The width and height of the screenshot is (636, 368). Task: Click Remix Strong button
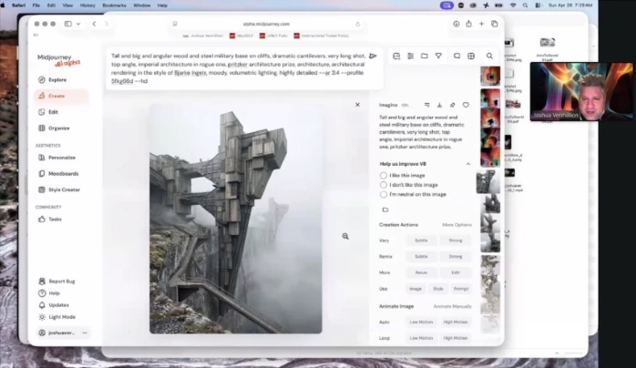(456, 257)
